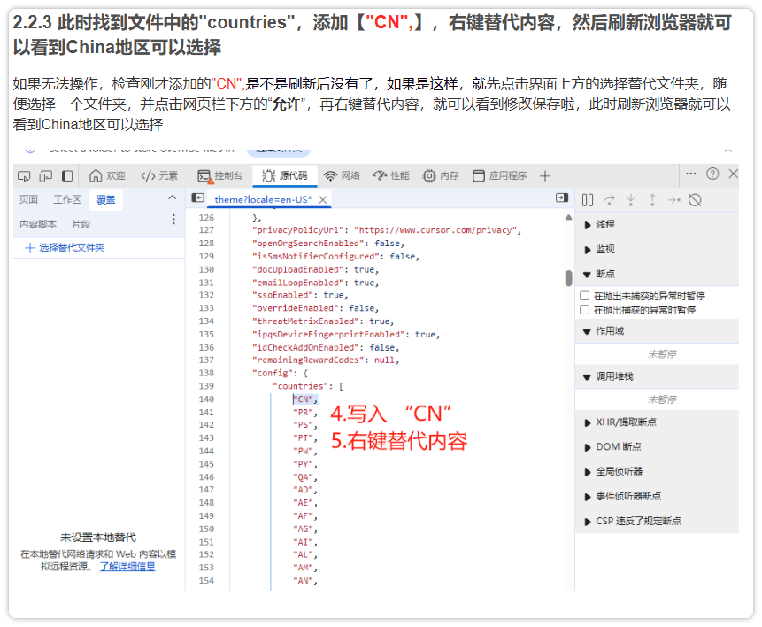Click the step over icon in debugger

[610, 200]
